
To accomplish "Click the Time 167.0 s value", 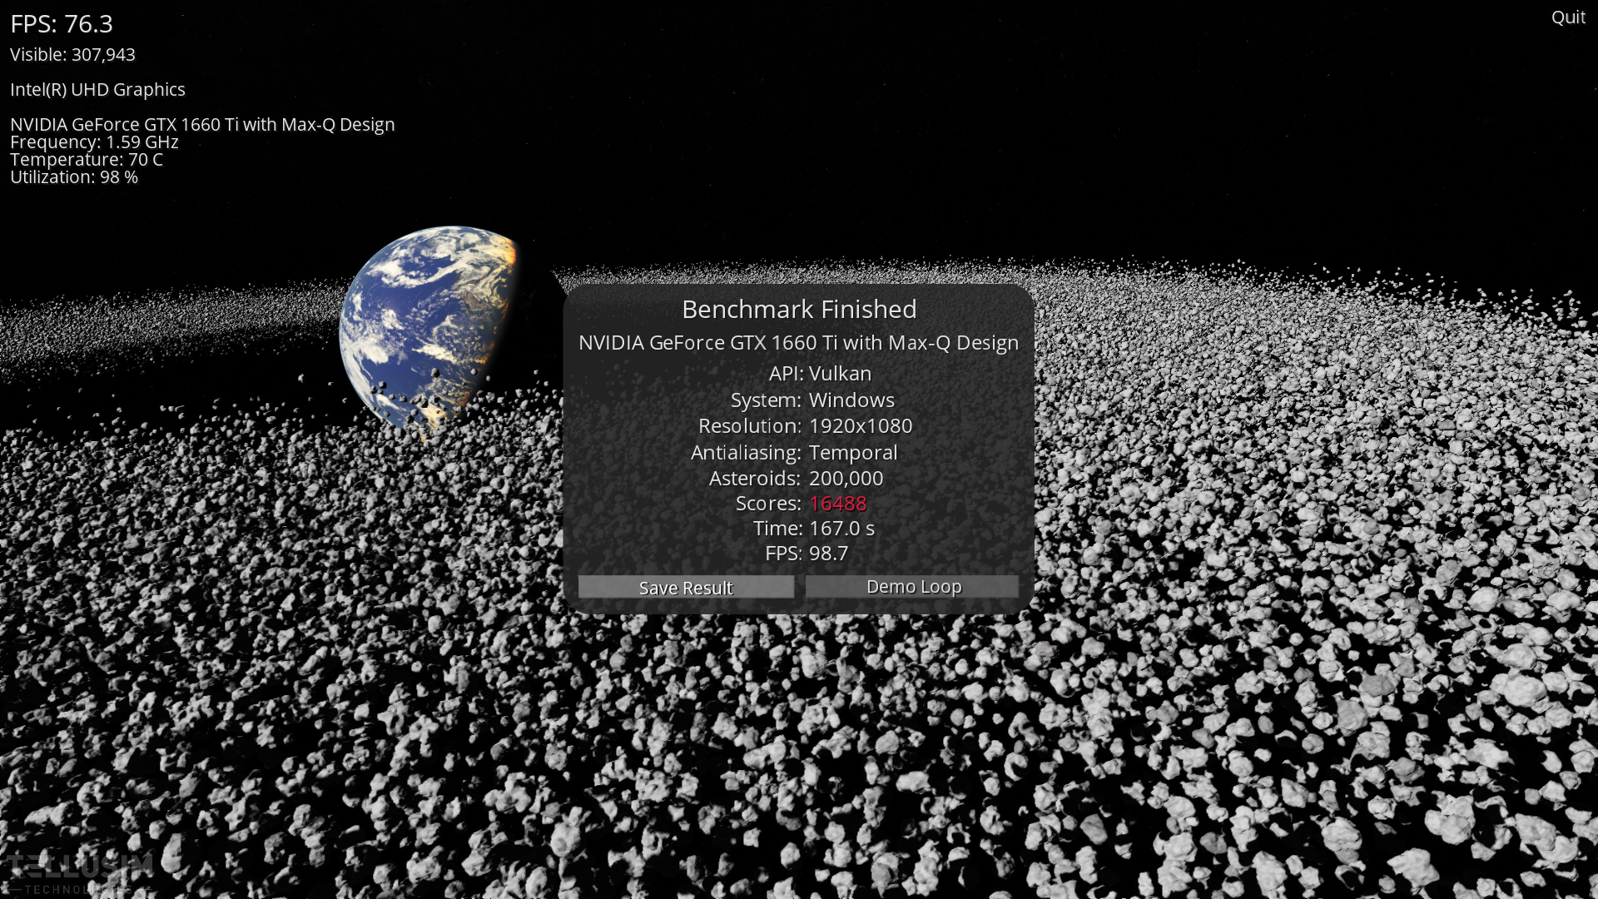I will click(x=841, y=529).
